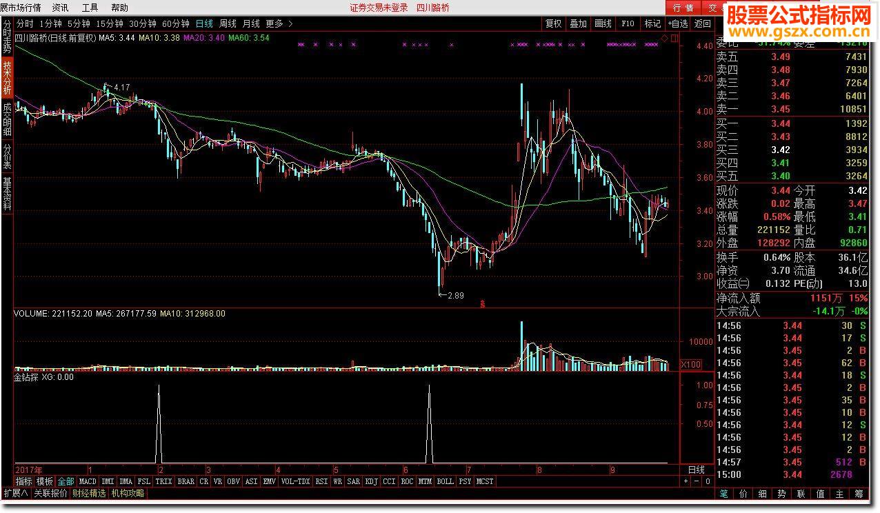Select the 势 tab in the right panel
Screen dimensions: 880x513
click(x=782, y=494)
